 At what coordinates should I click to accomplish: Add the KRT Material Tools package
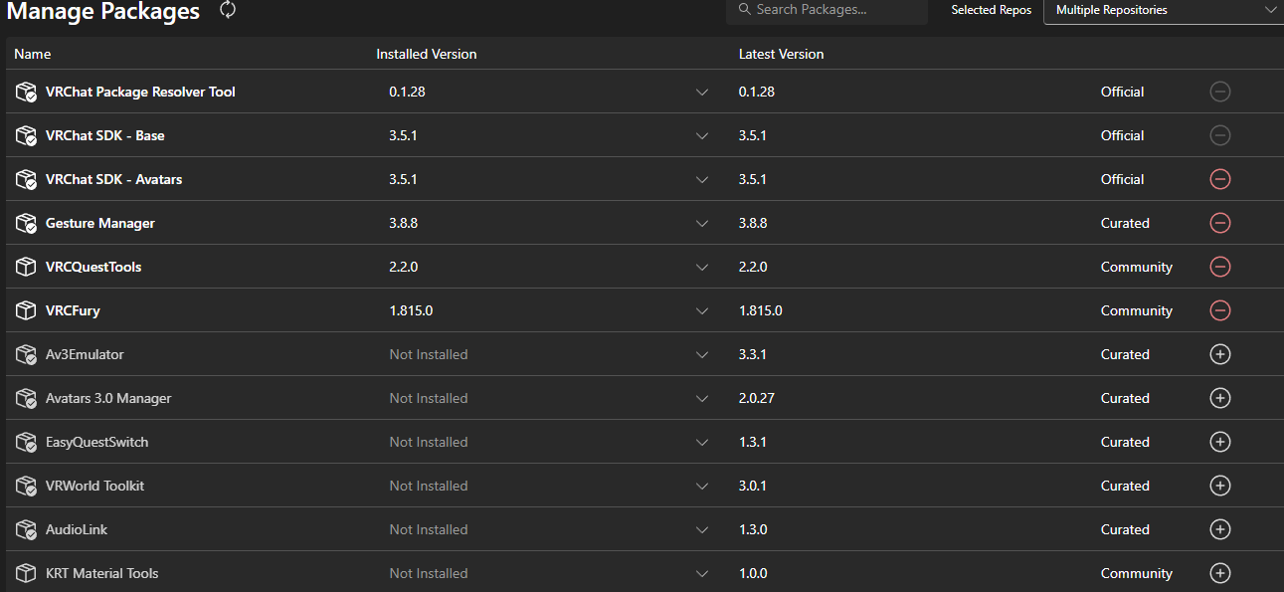(1220, 573)
